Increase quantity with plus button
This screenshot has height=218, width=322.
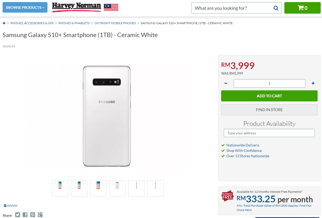313,83
